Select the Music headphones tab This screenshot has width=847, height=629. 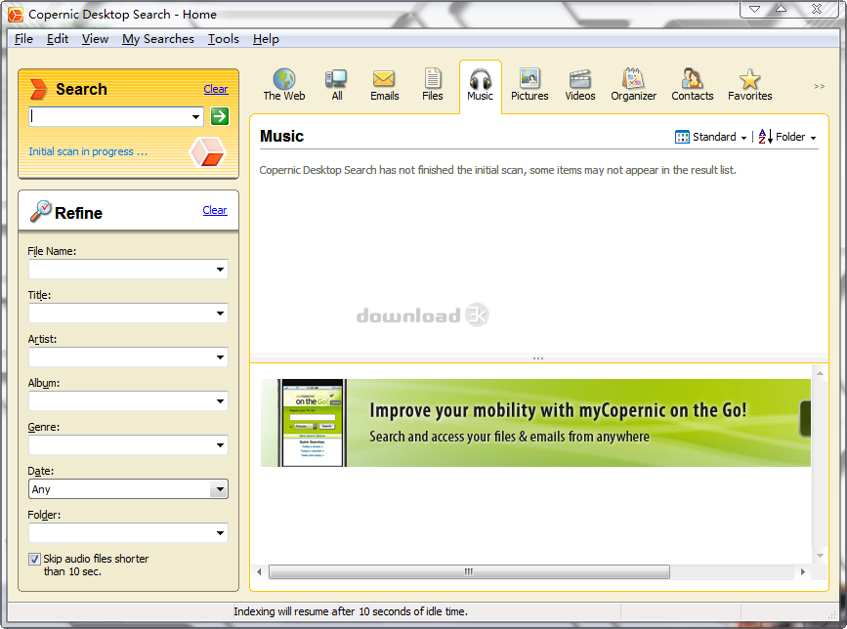coord(480,85)
